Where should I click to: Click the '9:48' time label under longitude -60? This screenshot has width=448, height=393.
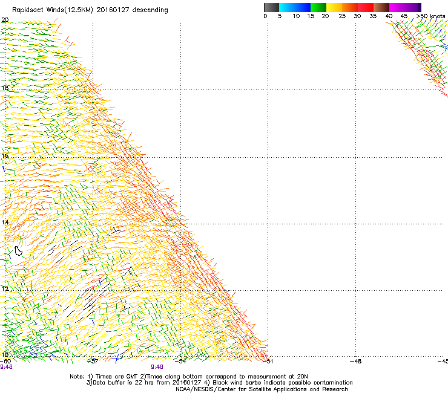6,367
